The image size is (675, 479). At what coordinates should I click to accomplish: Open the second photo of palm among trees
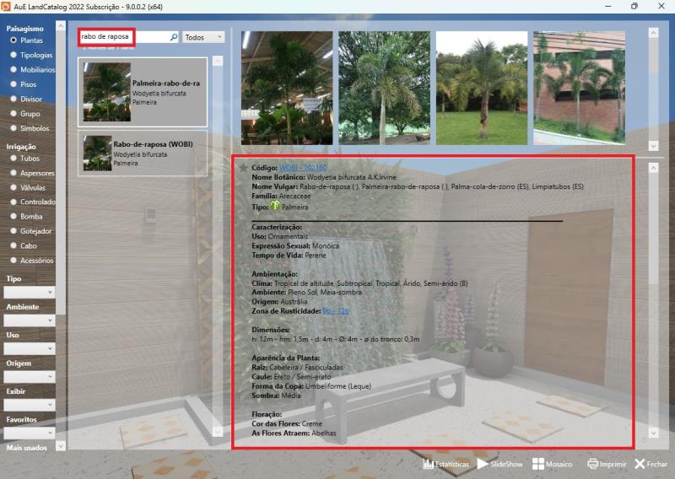point(384,88)
